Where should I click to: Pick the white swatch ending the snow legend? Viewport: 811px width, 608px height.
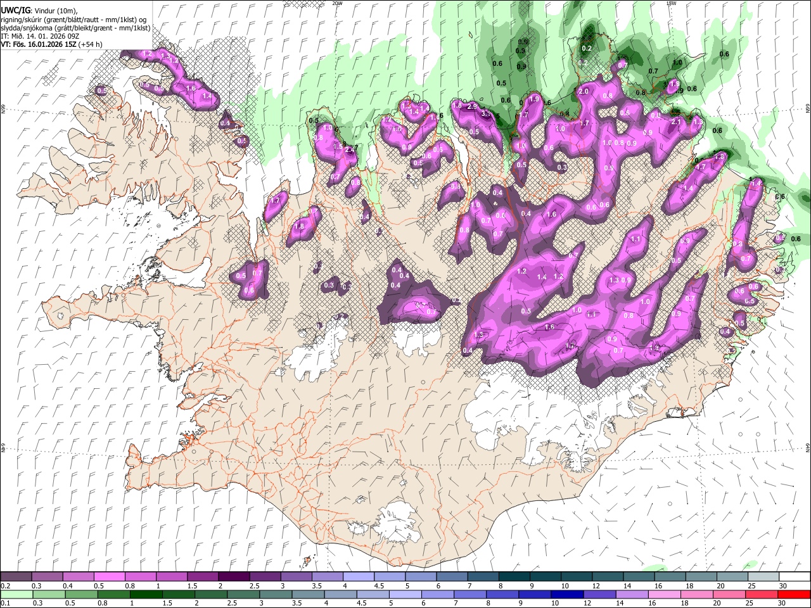point(794,577)
